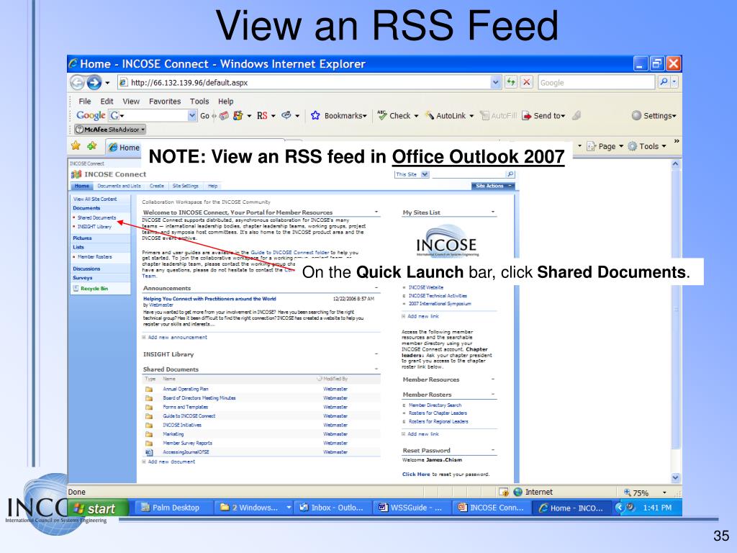Click the AutoFill toolbar icon
This screenshot has height=553, width=737.
484,116
